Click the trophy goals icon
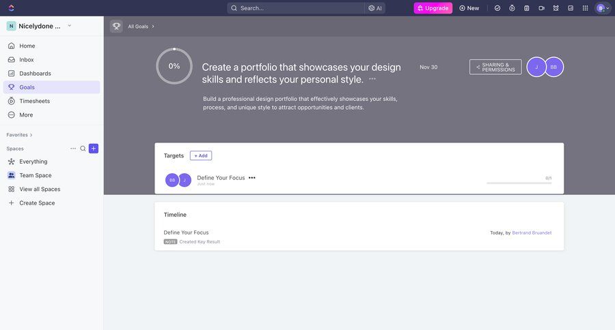 tap(116, 27)
